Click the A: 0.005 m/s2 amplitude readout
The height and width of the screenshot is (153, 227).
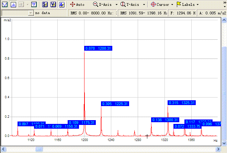(212, 13)
